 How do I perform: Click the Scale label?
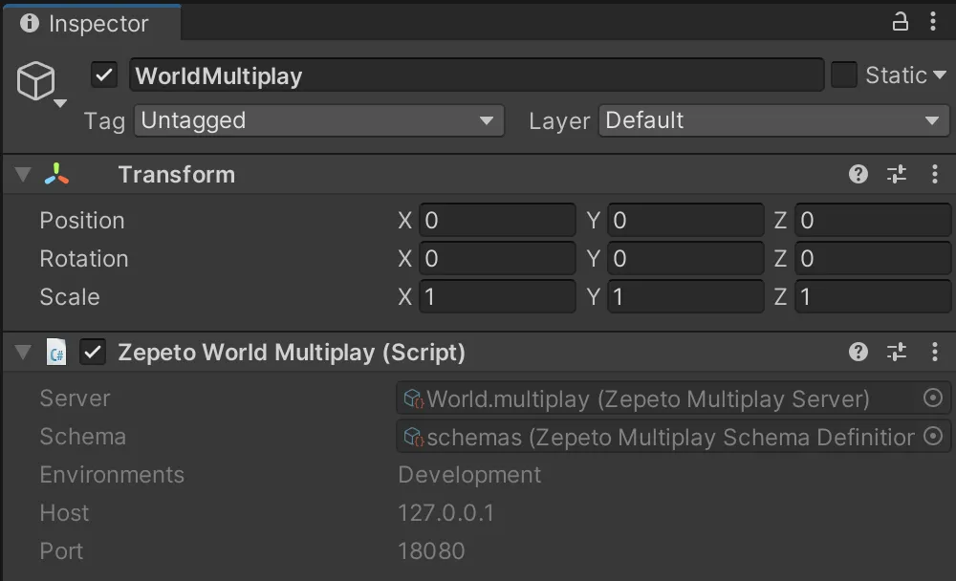coord(70,297)
